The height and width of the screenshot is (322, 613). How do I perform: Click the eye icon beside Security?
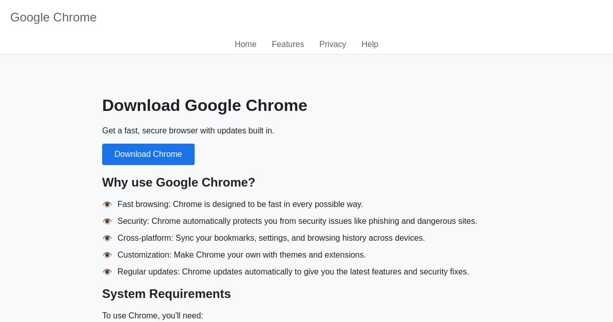pos(107,221)
